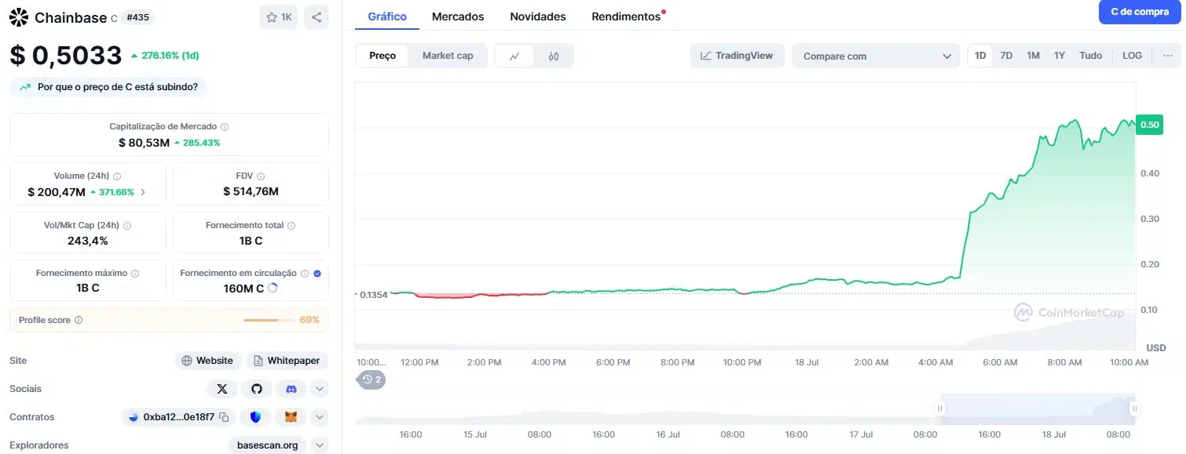Show info for Capitalização de Mercado

coord(225,126)
